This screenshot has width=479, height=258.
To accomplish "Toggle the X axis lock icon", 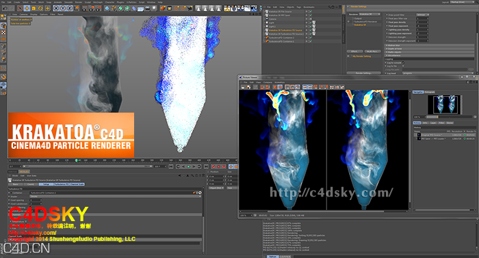I will (57, 8).
